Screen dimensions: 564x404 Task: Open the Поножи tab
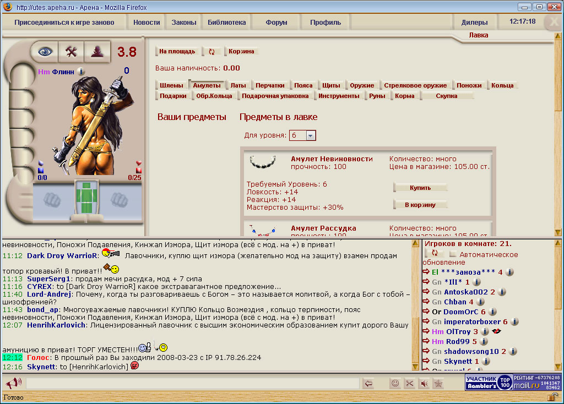pos(469,85)
